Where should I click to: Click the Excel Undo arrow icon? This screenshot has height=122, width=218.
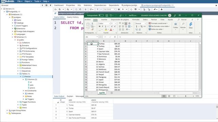point(111,15)
